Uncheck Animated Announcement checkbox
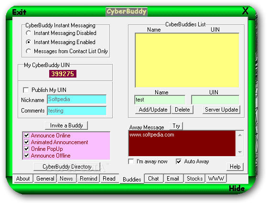 (x=27, y=142)
